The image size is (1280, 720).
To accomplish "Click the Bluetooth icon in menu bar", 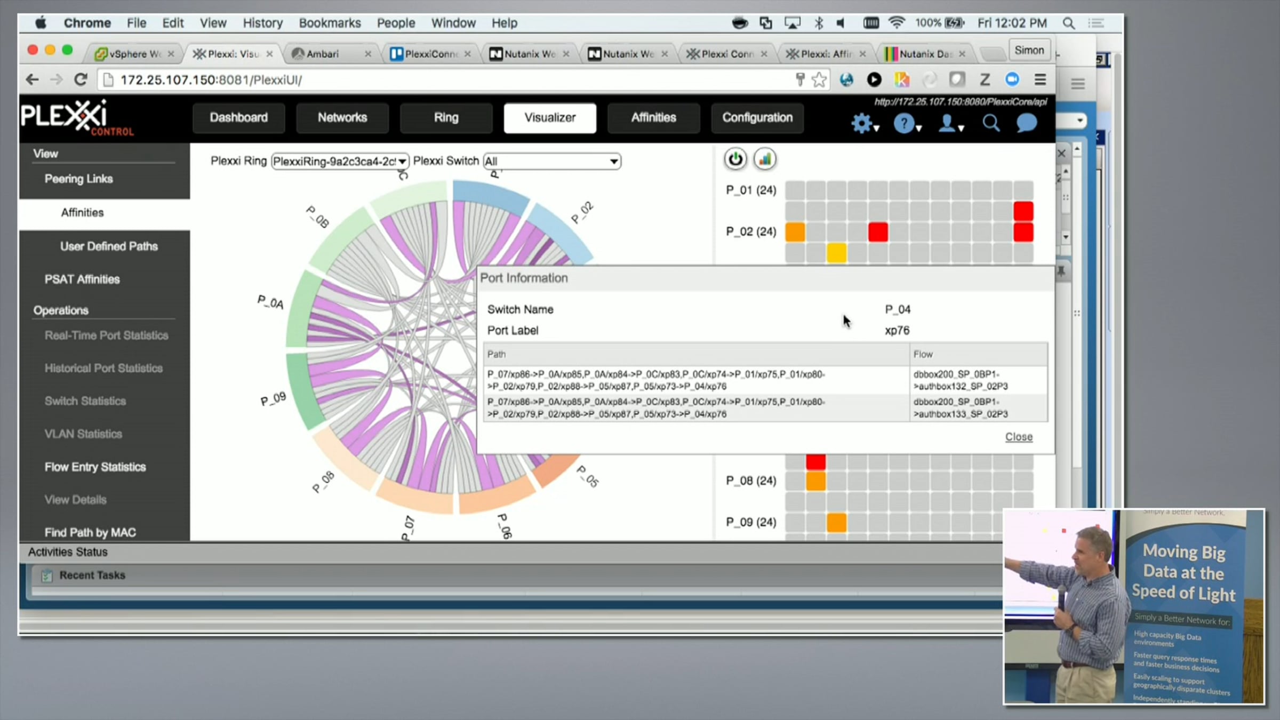I will (819, 23).
